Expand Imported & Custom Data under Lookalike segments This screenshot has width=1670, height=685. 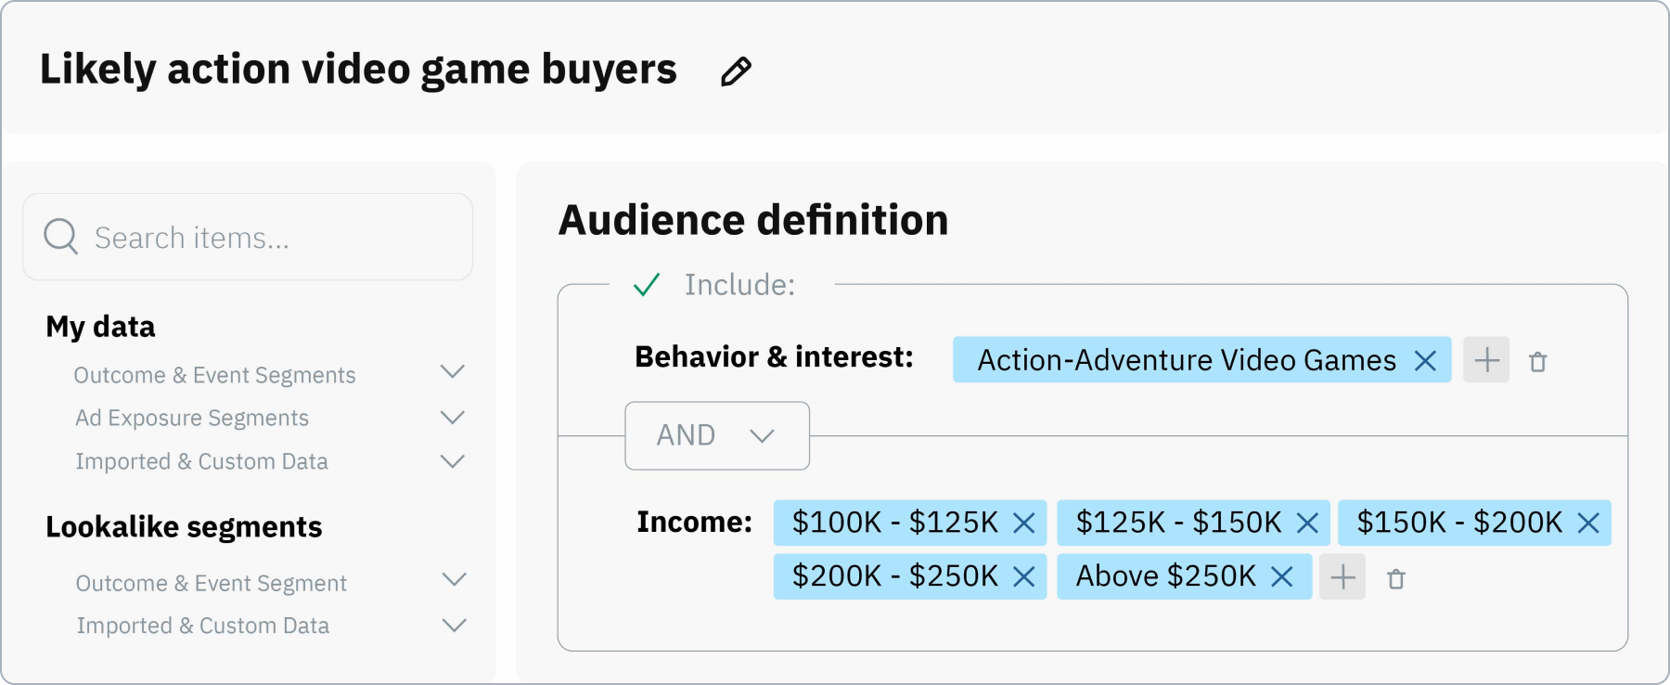453,623
